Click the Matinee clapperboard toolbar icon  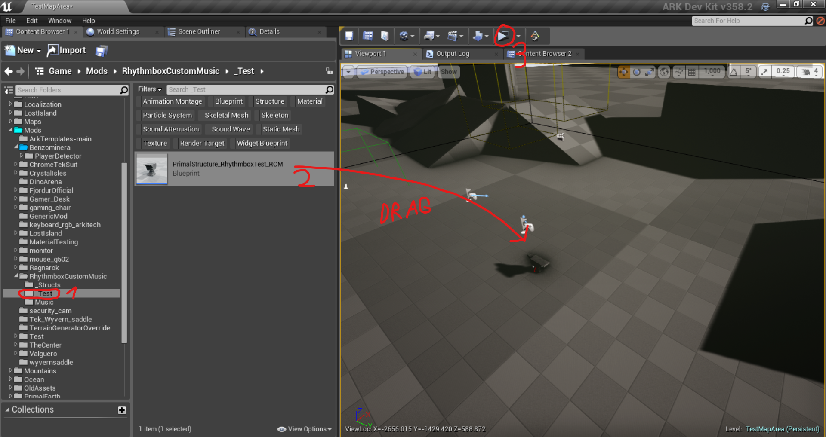[452, 36]
